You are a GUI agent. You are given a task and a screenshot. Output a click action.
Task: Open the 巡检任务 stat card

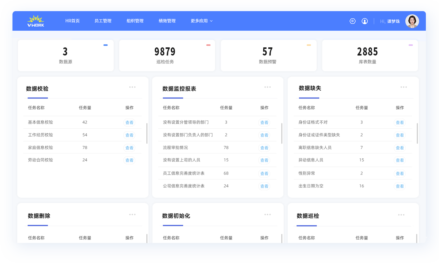point(167,56)
